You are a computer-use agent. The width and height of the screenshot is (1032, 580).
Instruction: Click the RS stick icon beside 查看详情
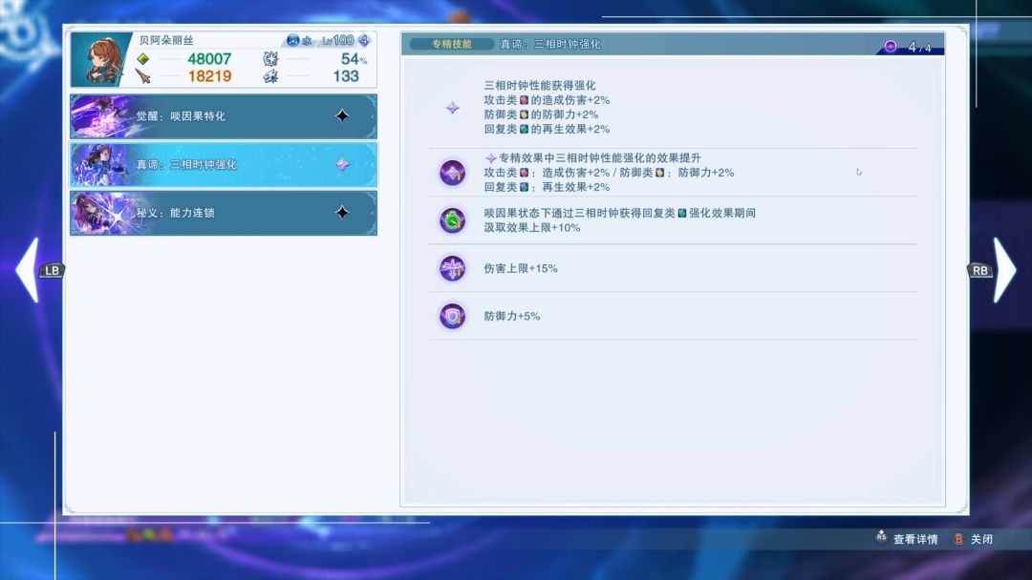point(881,537)
